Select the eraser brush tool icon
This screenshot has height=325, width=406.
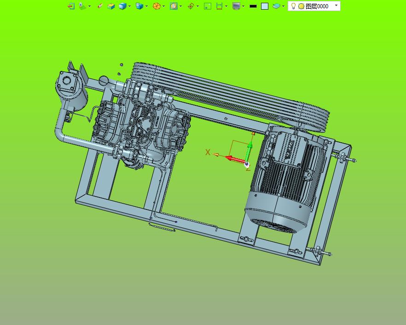tap(100, 6)
